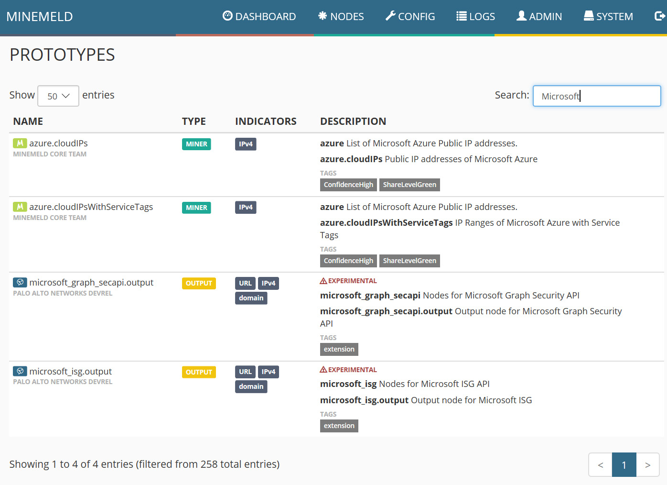Click the MINEMELD brand link

point(40,16)
